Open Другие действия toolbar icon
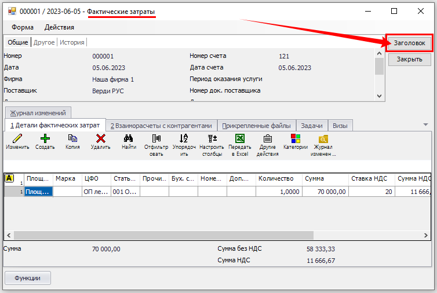The height and width of the screenshot is (293, 437). [267, 138]
